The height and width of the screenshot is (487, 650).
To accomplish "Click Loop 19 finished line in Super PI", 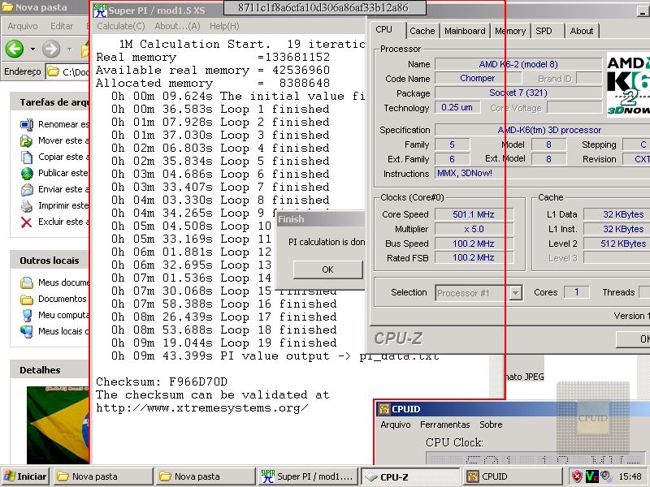I will pyautogui.click(x=224, y=343).
